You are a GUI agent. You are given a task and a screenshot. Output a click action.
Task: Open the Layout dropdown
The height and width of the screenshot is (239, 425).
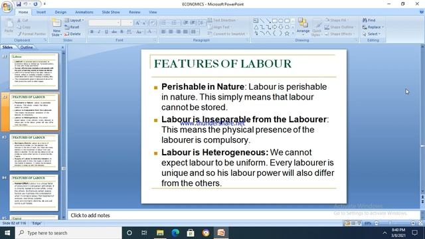point(74,21)
